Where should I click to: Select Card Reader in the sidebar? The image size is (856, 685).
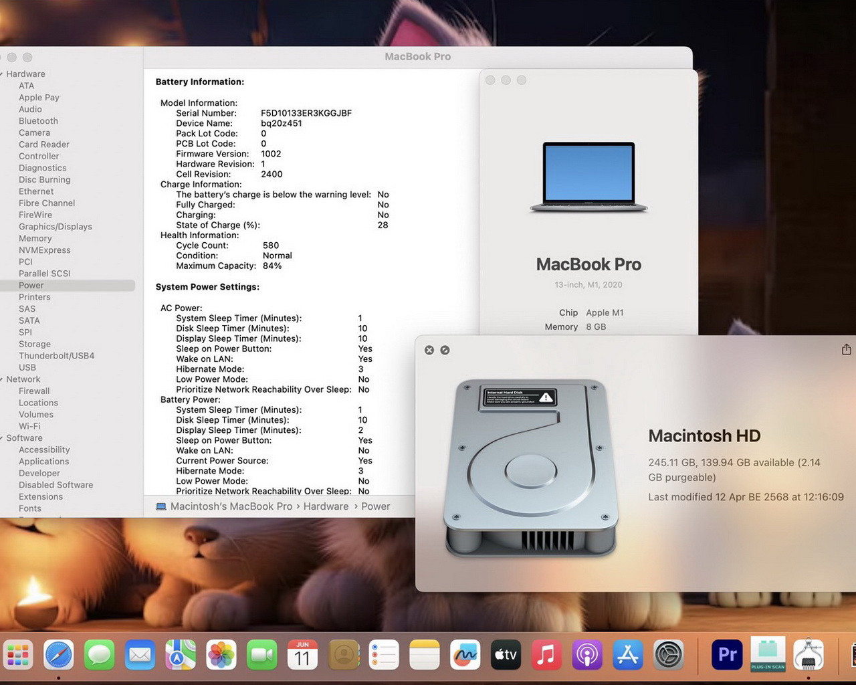(x=44, y=144)
